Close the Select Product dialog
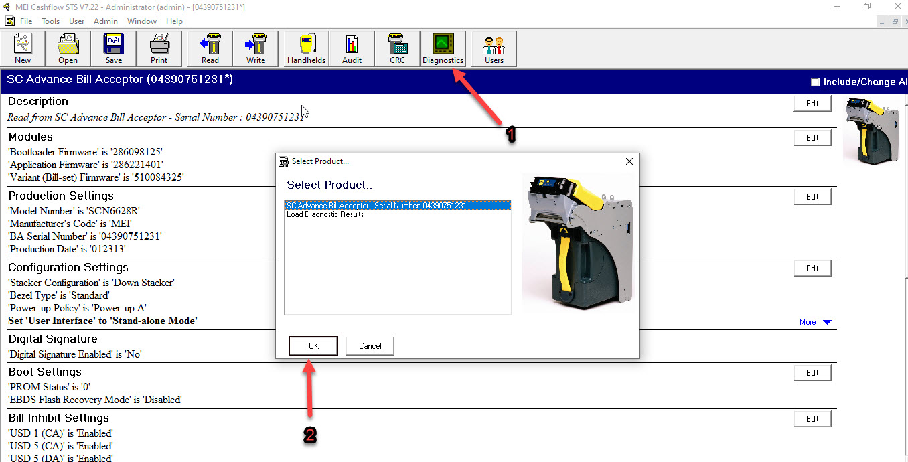This screenshot has height=462, width=908. point(629,161)
